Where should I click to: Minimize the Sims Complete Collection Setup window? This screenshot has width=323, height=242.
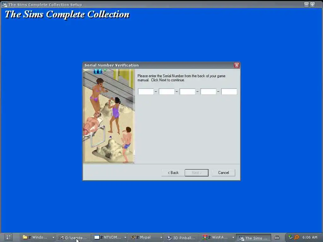(x=306, y=4)
